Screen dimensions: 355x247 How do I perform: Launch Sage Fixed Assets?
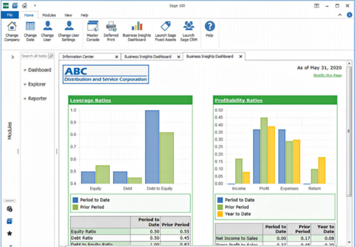[166, 31]
